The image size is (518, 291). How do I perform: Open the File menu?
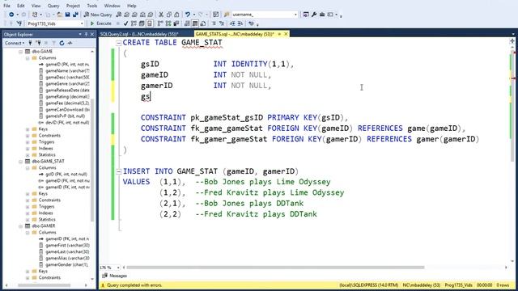pyautogui.click(x=6, y=6)
